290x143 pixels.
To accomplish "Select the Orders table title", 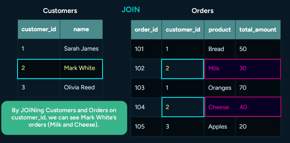I will click(x=202, y=11).
